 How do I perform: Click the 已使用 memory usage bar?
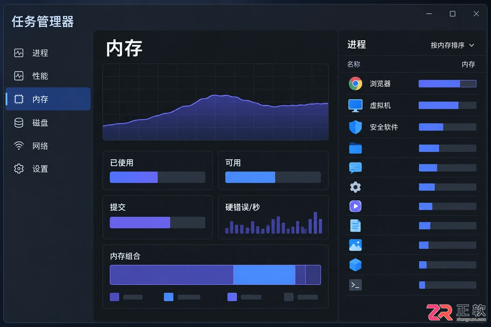158,177
